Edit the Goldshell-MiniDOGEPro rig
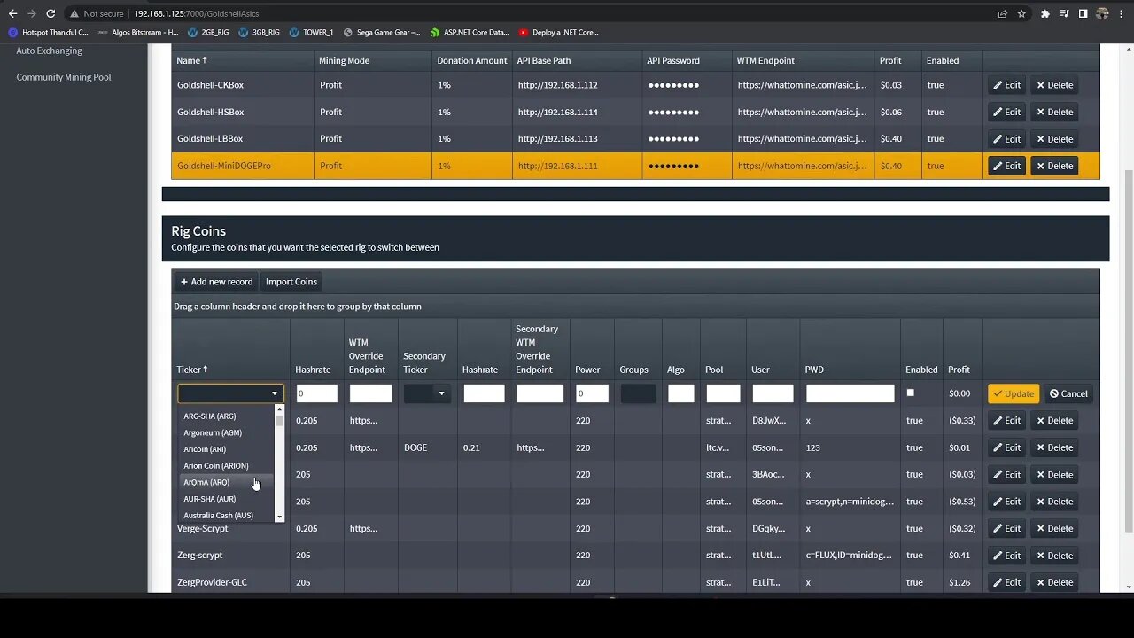 1006,166
